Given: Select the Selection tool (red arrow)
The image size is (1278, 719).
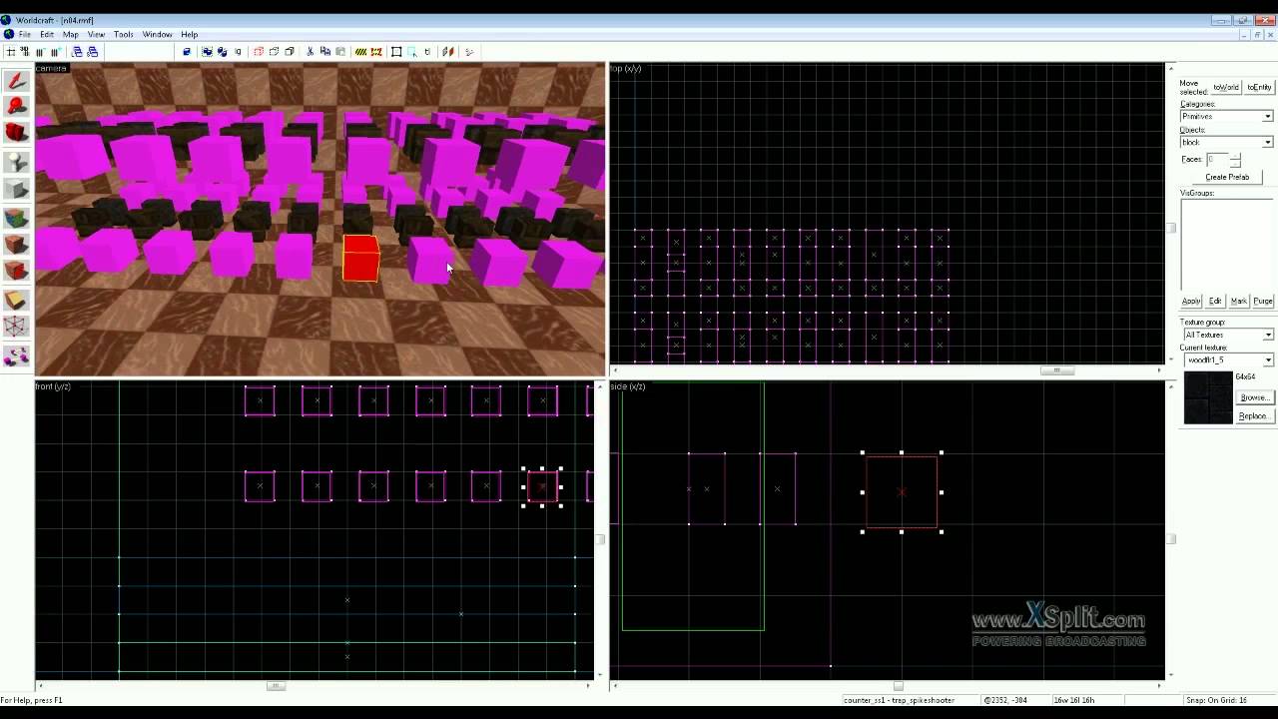Looking at the screenshot, I should 16,81.
